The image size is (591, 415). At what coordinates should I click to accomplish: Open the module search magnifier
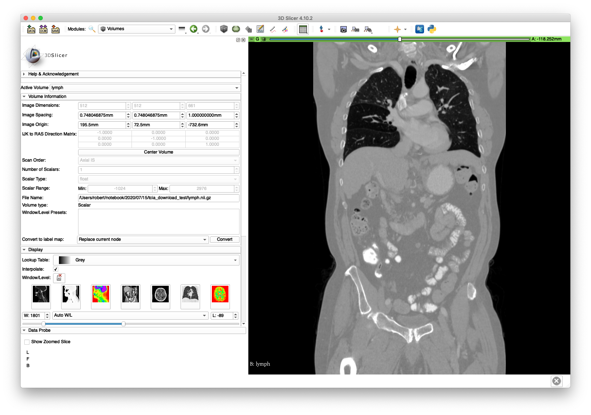click(91, 29)
